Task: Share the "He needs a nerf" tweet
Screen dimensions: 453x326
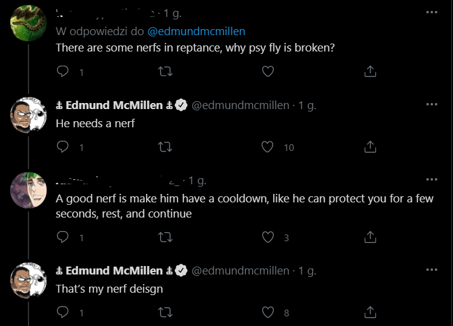Action: [371, 147]
